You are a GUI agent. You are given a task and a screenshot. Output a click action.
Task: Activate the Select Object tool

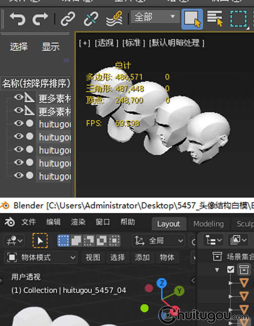click(x=192, y=19)
